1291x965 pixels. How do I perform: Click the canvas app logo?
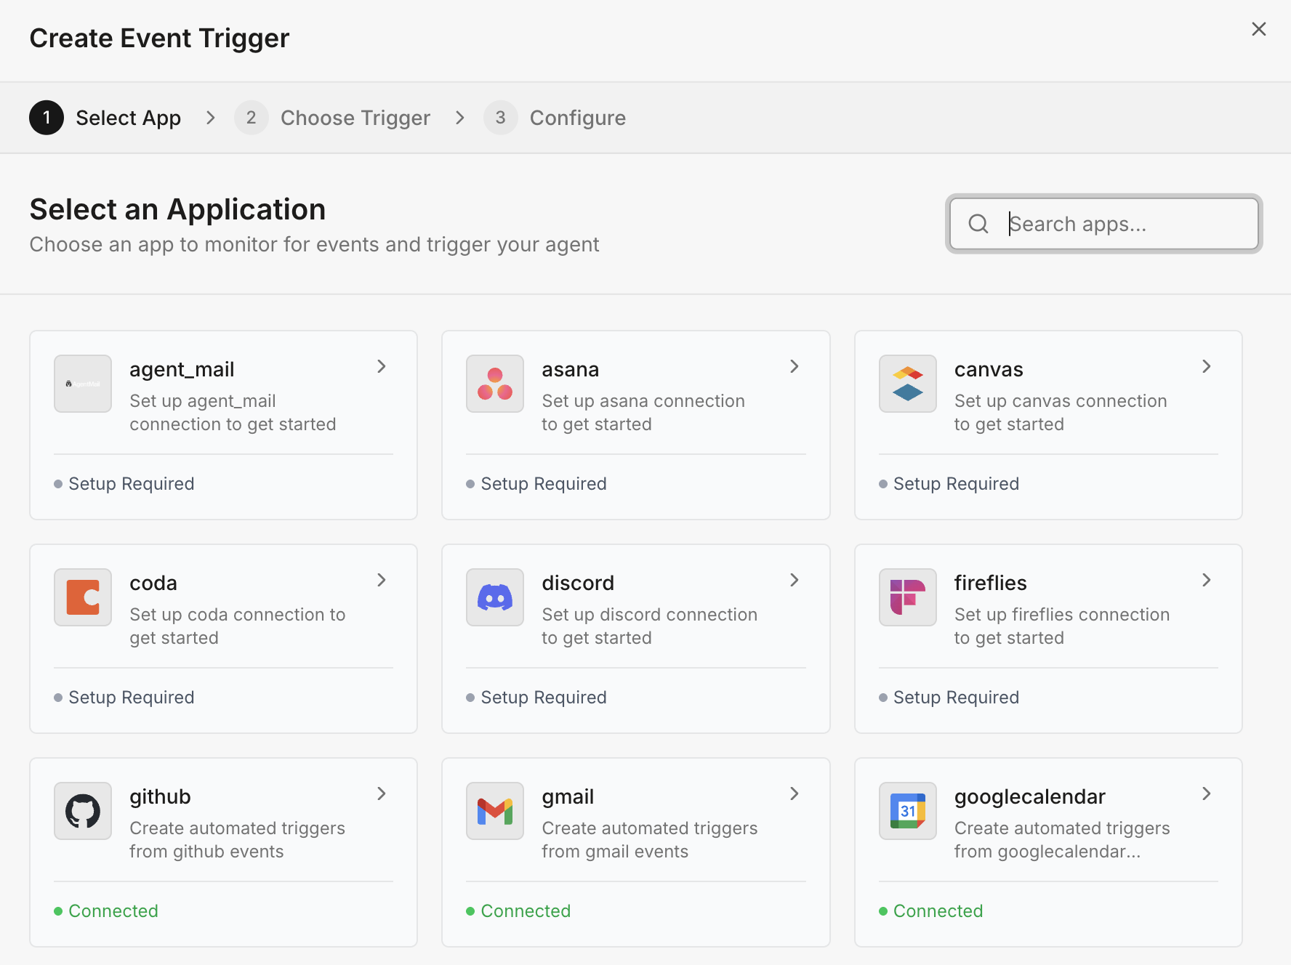908,384
